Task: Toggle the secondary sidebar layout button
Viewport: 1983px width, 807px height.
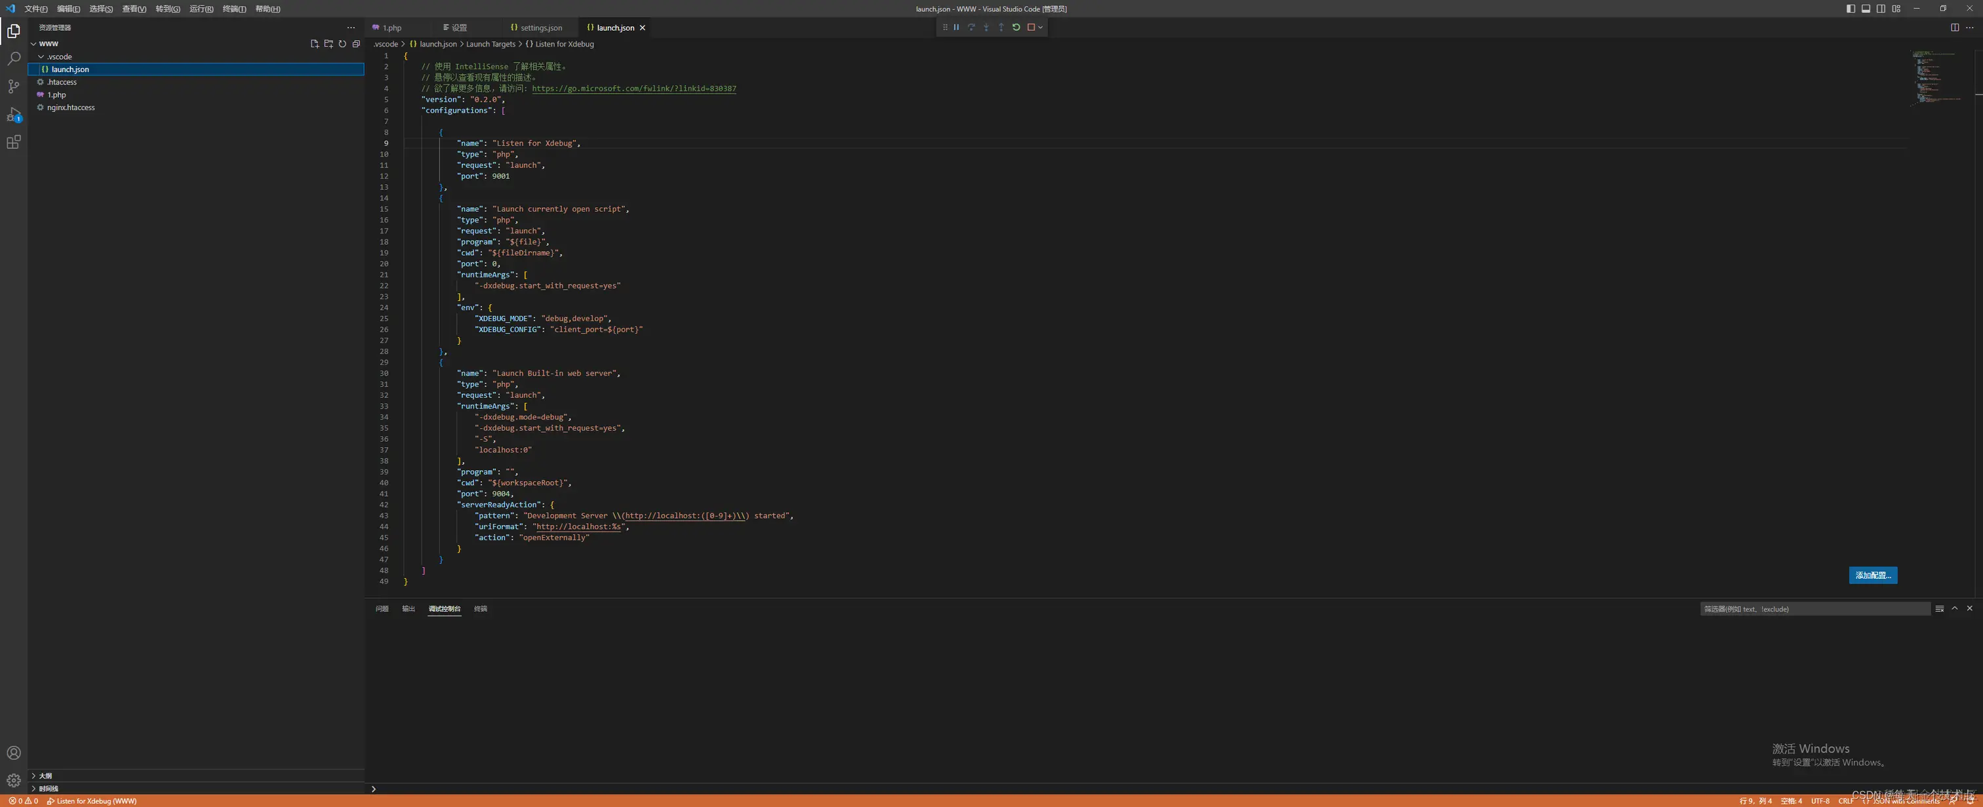Action: [1881, 9]
